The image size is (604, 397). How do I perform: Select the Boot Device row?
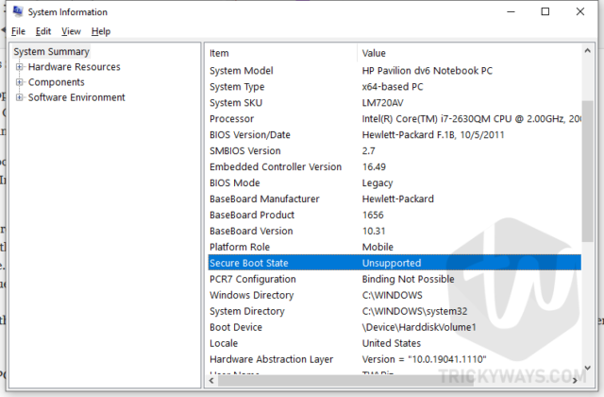point(394,327)
